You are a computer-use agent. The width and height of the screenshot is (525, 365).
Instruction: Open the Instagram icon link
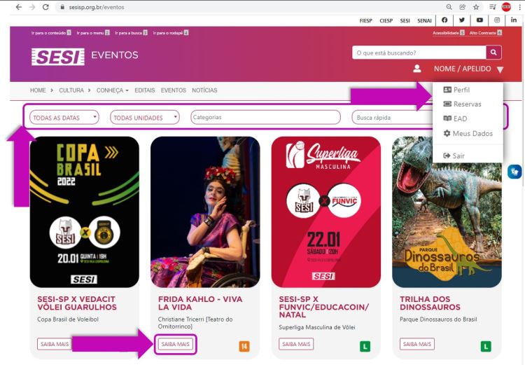(497, 20)
